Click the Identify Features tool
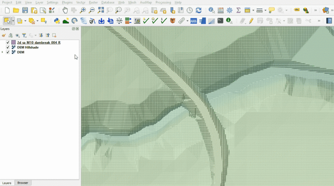Viewport: 334px width, 186px height. click(x=211, y=10)
